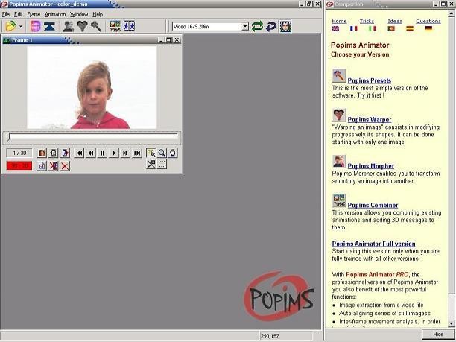Select the Warper heart-face toolbar icon
This screenshot has width=456, height=342.
pos(82,26)
